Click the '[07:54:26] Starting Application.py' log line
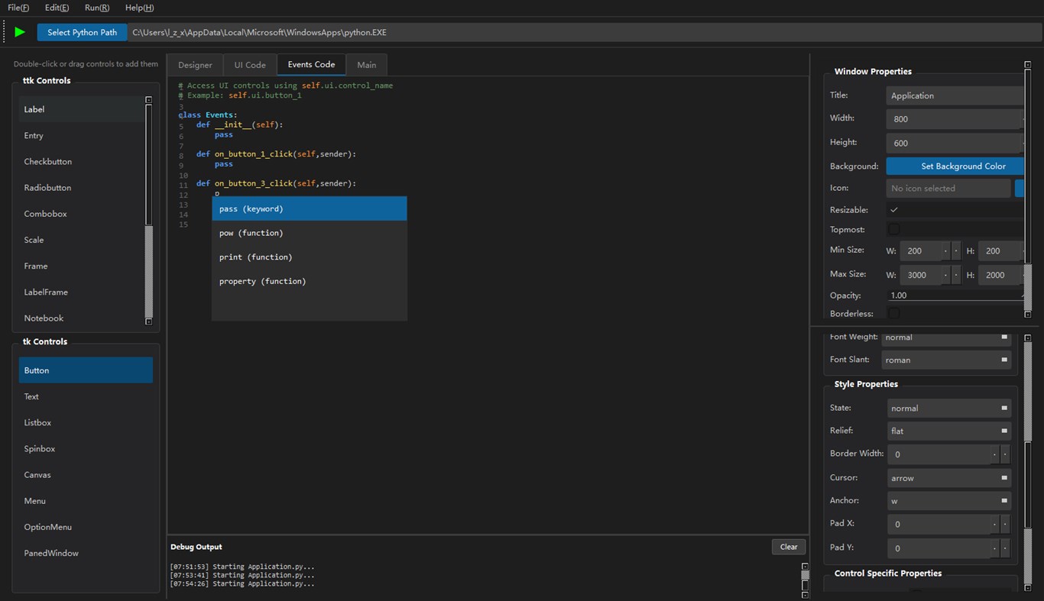The image size is (1044, 601). point(242,583)
